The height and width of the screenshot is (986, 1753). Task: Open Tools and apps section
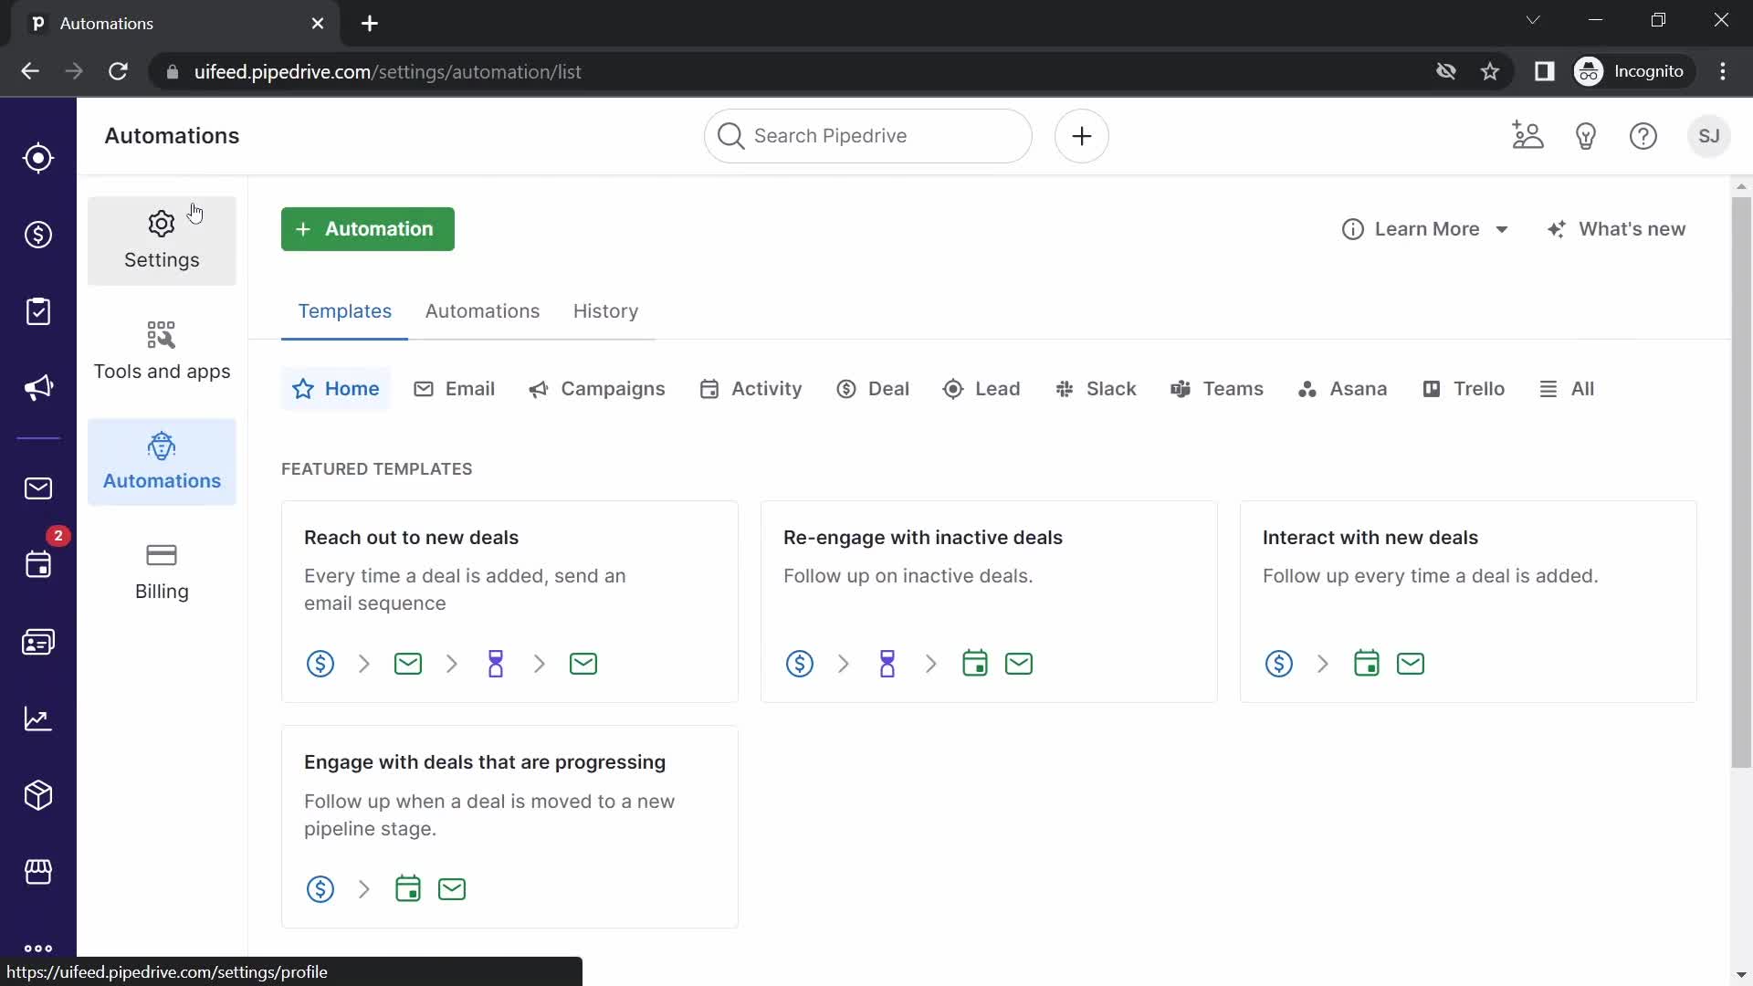[x=162, y=351]
